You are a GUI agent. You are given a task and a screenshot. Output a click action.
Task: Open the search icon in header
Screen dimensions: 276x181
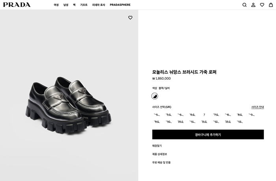[244, 5]
